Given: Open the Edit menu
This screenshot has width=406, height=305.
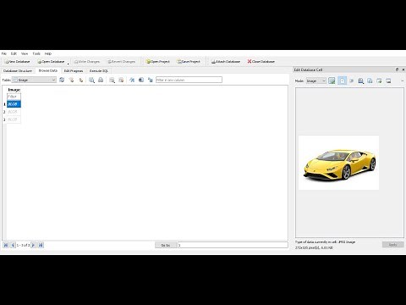Looking at the screenshot, I should pyautogui.click(x=14, y=53).
